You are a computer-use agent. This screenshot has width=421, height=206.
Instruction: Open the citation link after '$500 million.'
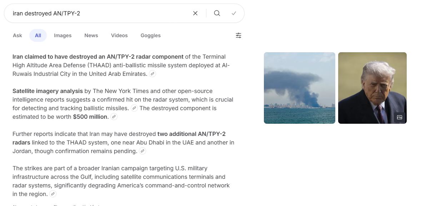[114, 117]
